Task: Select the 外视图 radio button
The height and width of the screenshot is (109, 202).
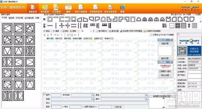Action: tap(184, 15)
